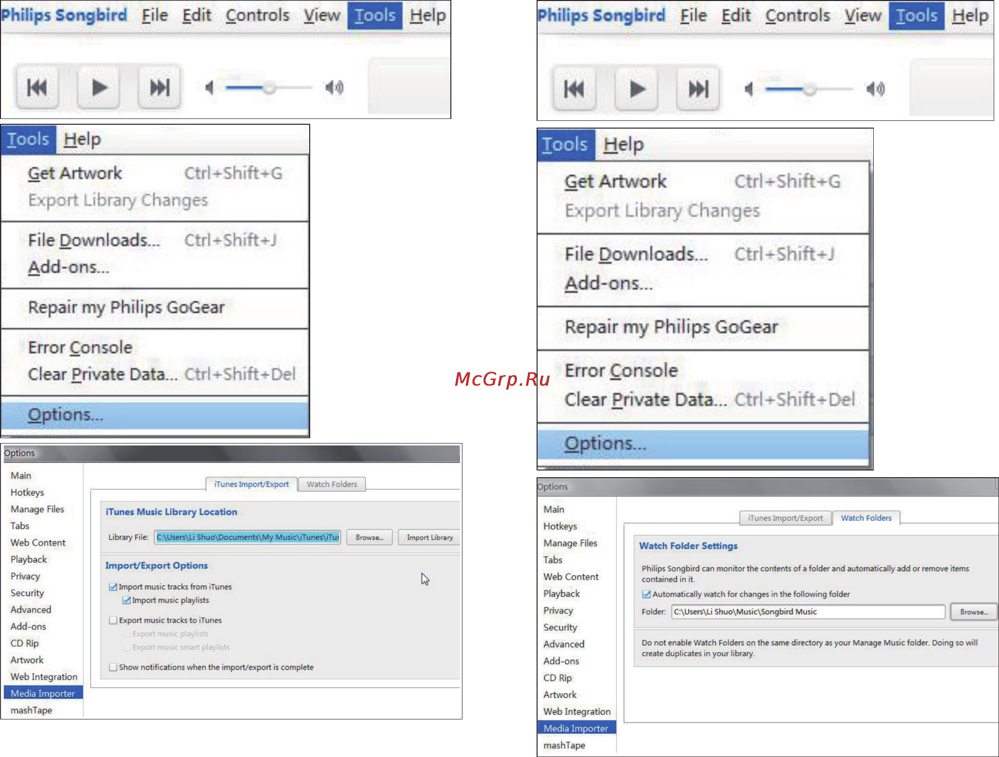
Task: Open Controls menu in left Songbird window
Action: click(x=257, y=15)
